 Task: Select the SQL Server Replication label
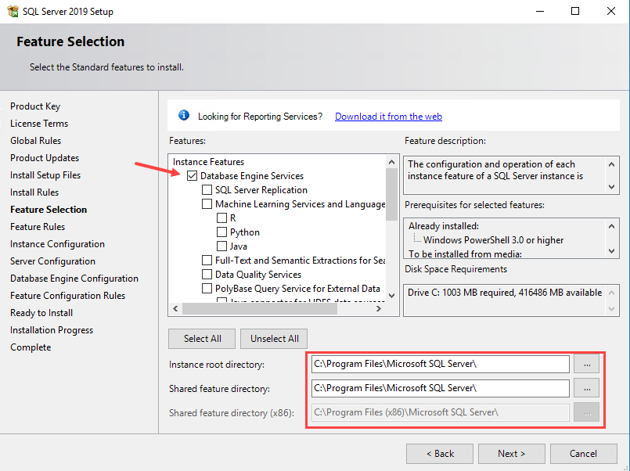(261, 190)
